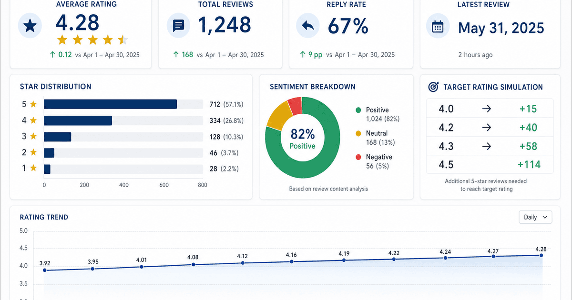Click the green up arrow beside 0.12
572x300 pixels.
[x=52, y=55]
